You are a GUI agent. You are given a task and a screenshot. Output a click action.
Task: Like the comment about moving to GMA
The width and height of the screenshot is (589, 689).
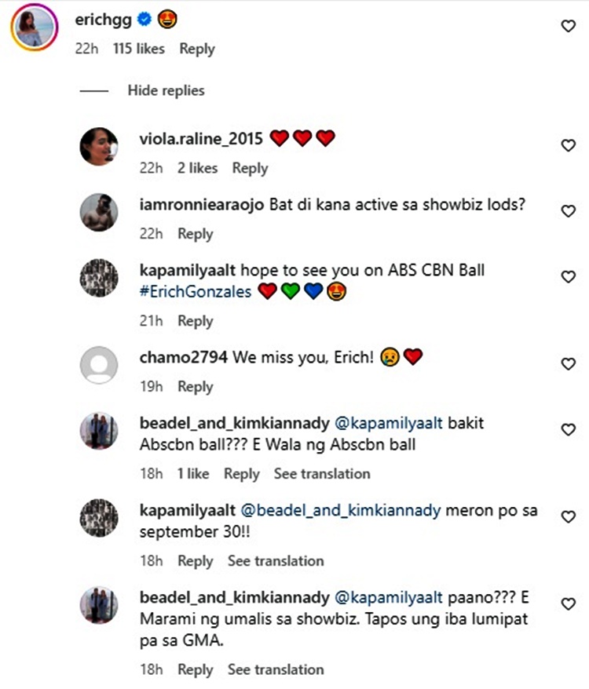(x=568, y=603)
